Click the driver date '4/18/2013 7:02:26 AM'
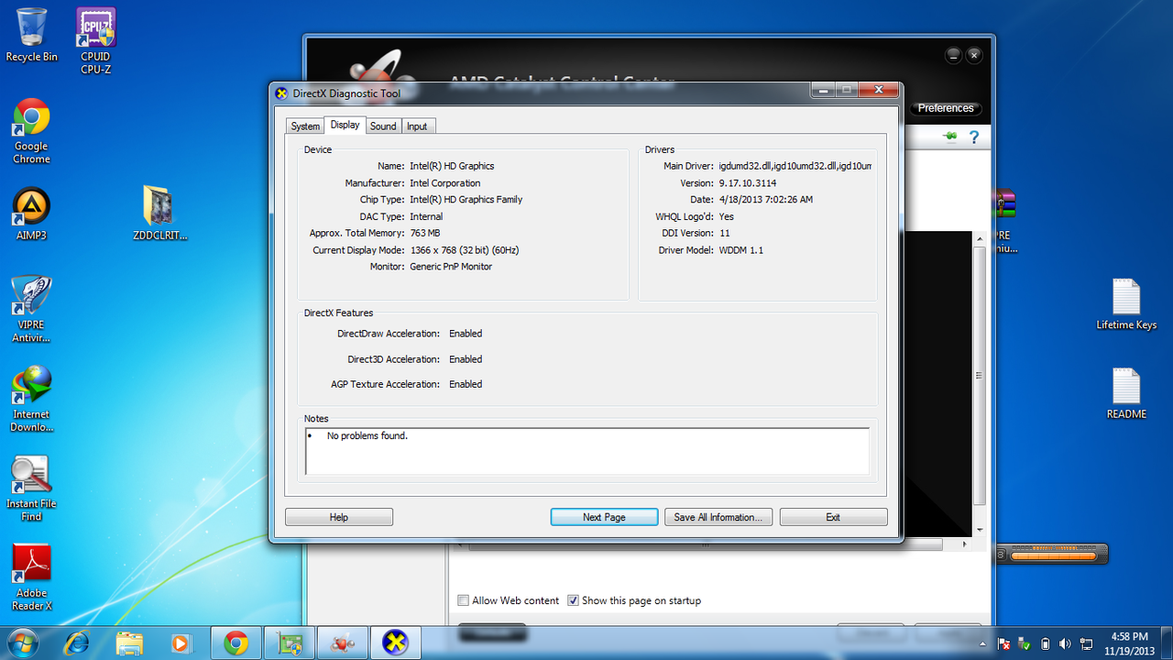Screen dimensions: 1173x660 coord(766,200)
